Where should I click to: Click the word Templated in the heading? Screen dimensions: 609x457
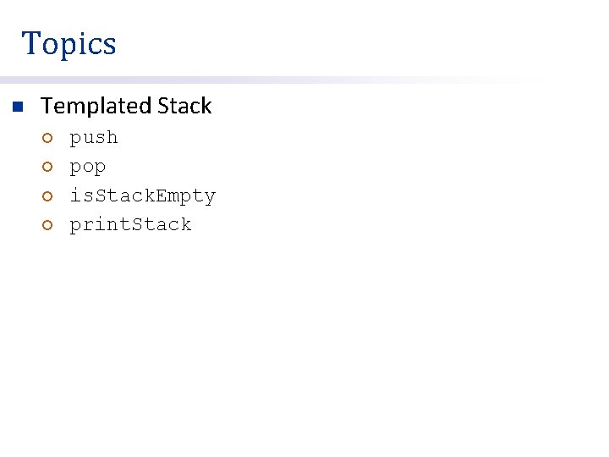coord(95,107)
